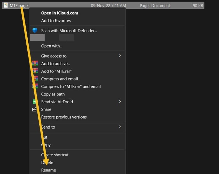The width and height of the screenshot is (219, 174).
Task: Click the Microsoft Defender shield icon
Action: click(35, 31)
